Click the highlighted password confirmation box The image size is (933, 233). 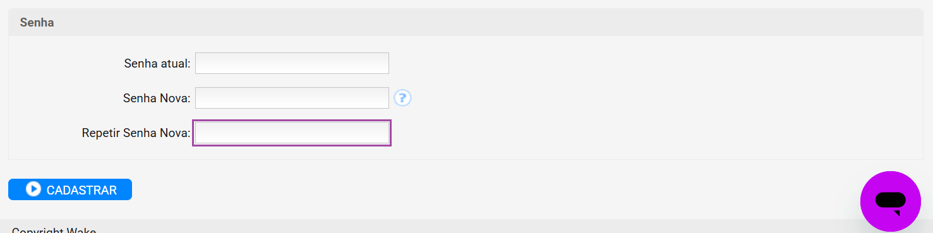(292, 133)
